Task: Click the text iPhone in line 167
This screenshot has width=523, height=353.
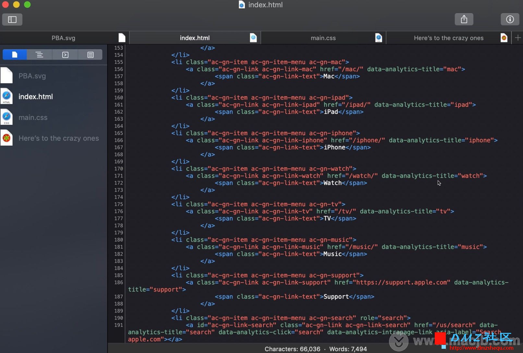Action: coord(334,147)
